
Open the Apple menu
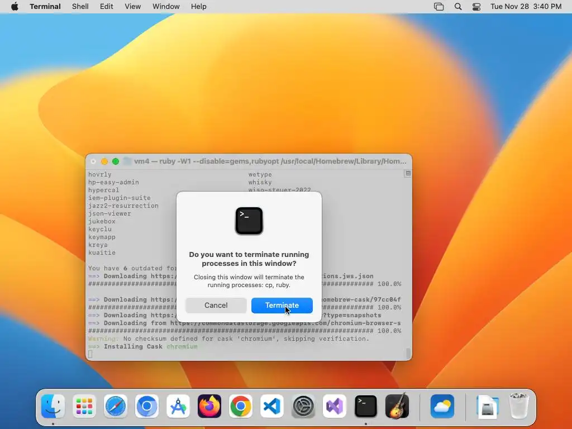15,7
